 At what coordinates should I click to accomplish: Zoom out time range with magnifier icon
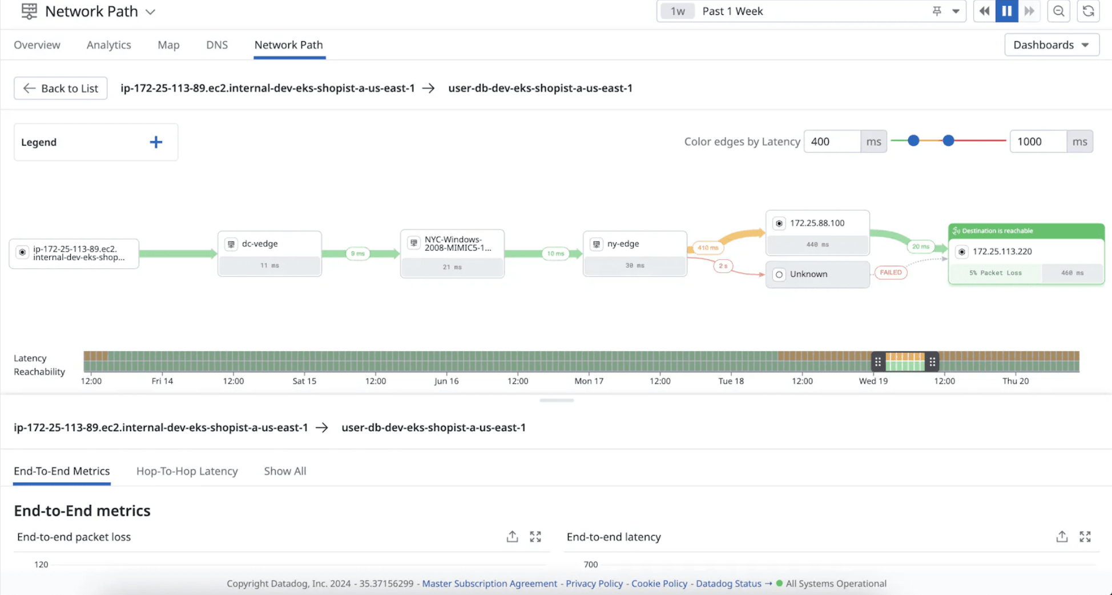(x=1059, y=11)
